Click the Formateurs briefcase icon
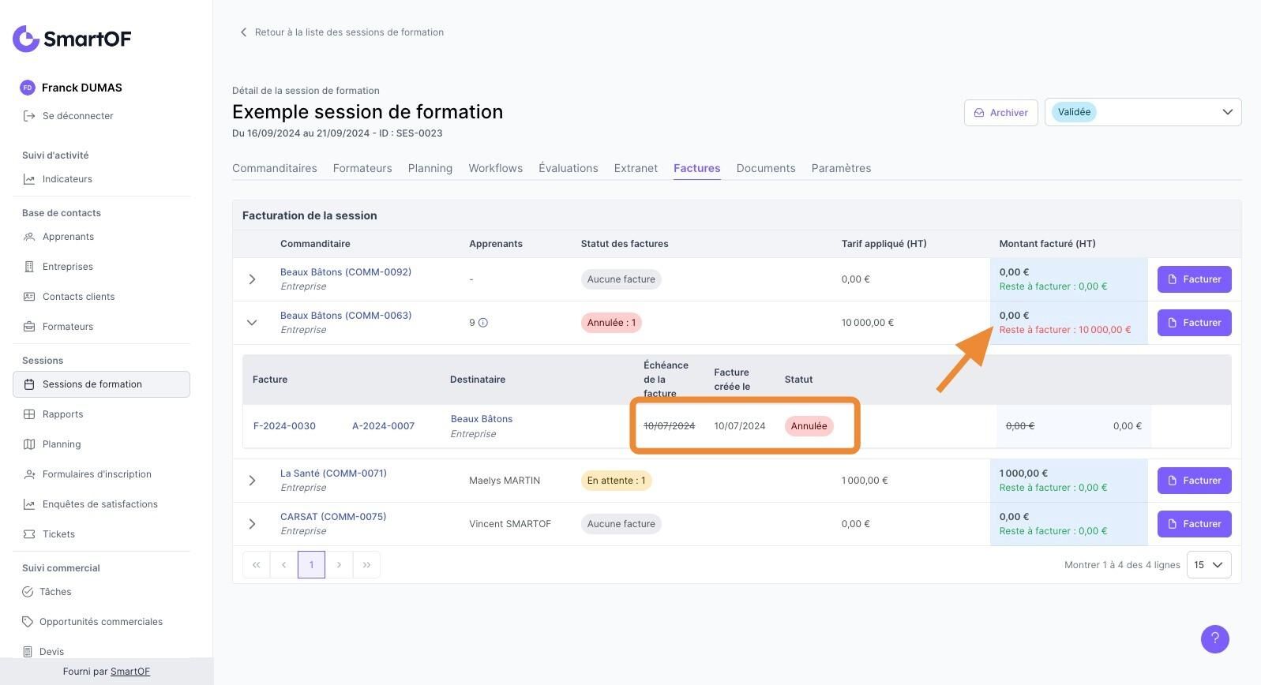This screenshot has width=1261, height=685. click(29, 327)
